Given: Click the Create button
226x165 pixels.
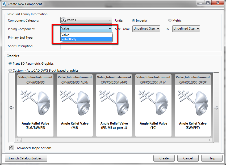Looking at the screenshot, I should (x=164, y=158).
